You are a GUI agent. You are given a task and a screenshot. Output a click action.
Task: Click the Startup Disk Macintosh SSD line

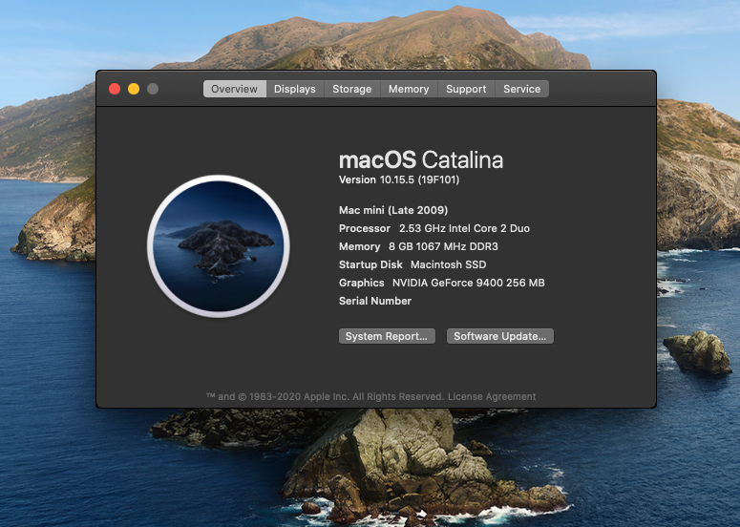(412, 264)
